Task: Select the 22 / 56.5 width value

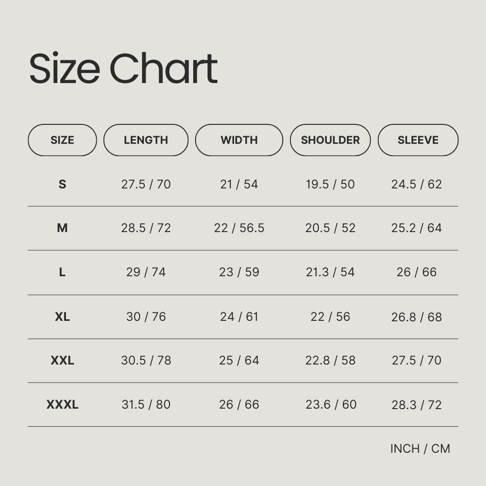Action: [239, 228]
